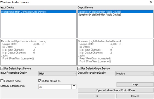The height and width of the screenshot is (99, 154).
Task: Increase latency with the plus button
Action: (74, 86)
